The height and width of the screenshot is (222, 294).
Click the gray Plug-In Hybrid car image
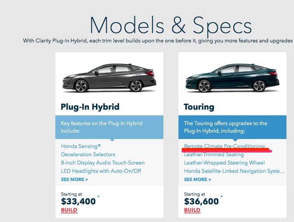(x=109, y=78)
